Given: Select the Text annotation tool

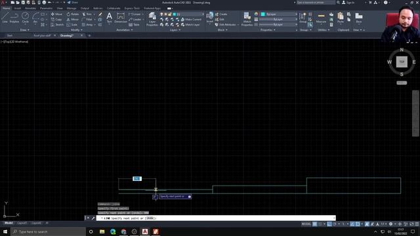Looking at the screenshot, I should point(110,18).
